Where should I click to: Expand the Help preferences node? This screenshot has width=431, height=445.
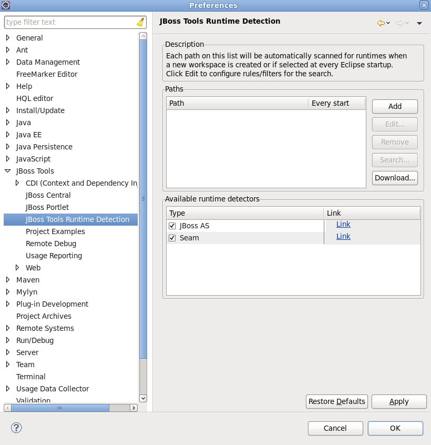8,86
